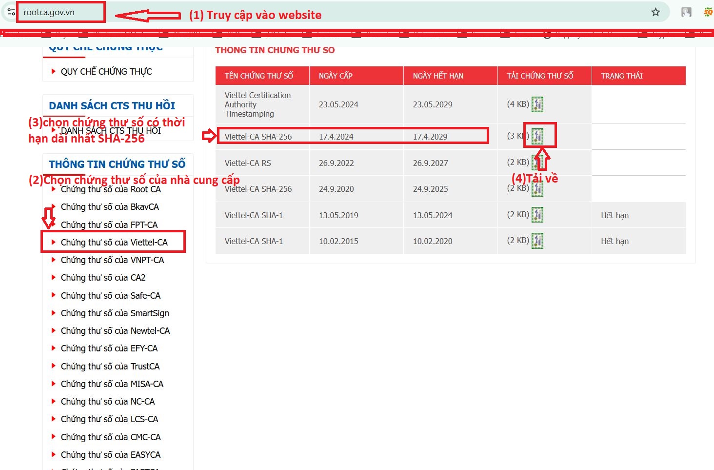This screenshot has height=470, width=714.
Task: Open QUY CHẾ CHỨNG THỰC link
Action: [x=106, y=72]
